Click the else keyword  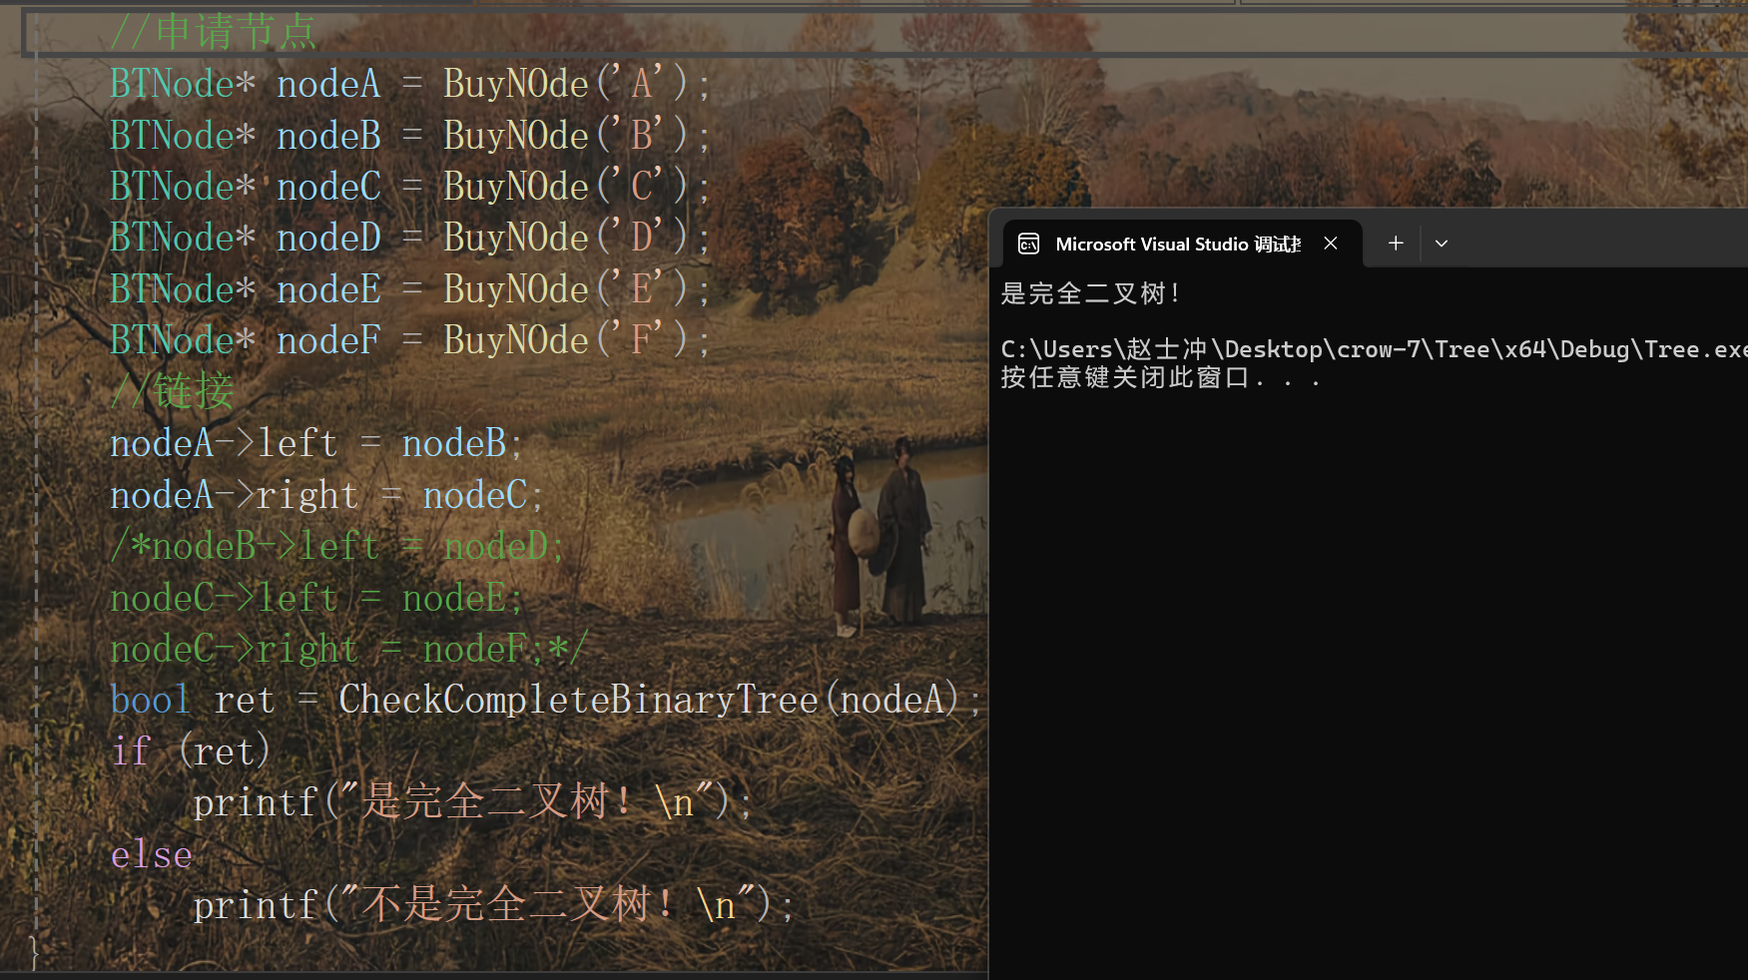click(x=151, y=855)
